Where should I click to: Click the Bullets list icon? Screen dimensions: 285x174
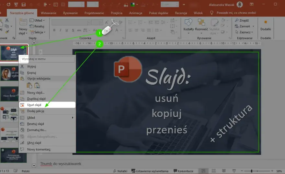tap(130, 22)
